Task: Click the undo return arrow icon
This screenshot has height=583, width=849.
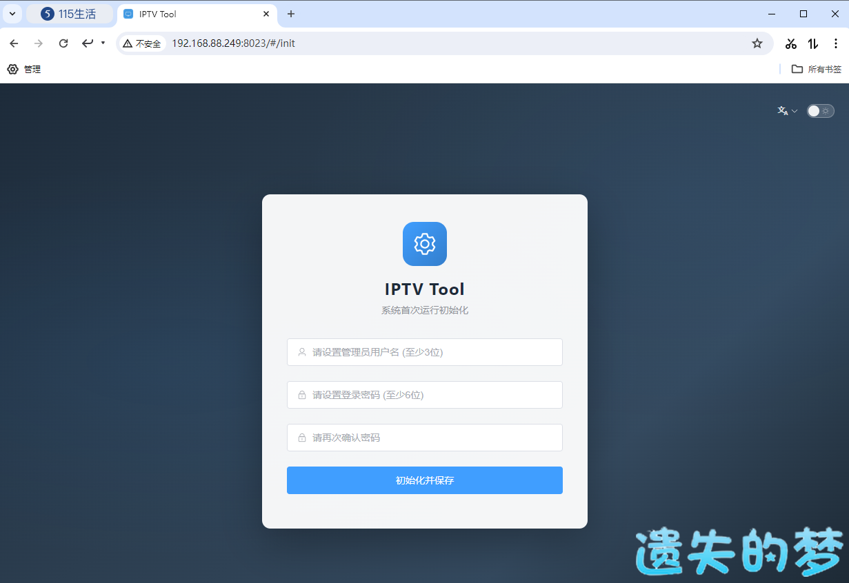Action: click(88, 43)
